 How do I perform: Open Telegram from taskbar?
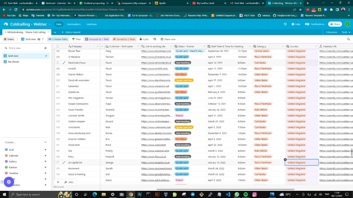(x=193, y=194)
